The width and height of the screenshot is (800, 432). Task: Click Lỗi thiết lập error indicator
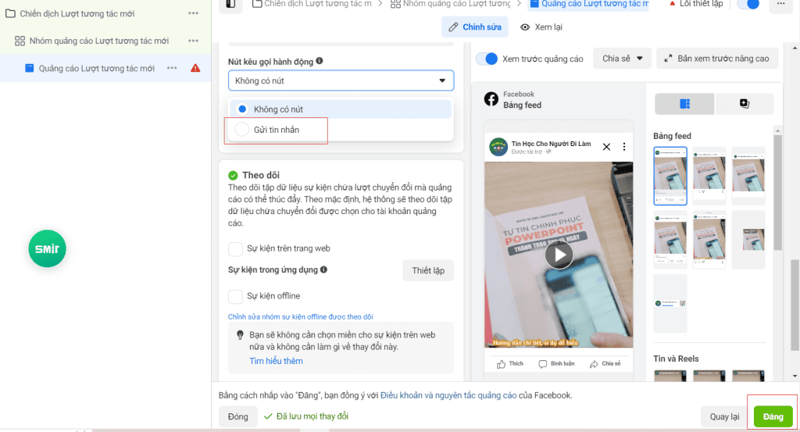click(x=696, y=4)
